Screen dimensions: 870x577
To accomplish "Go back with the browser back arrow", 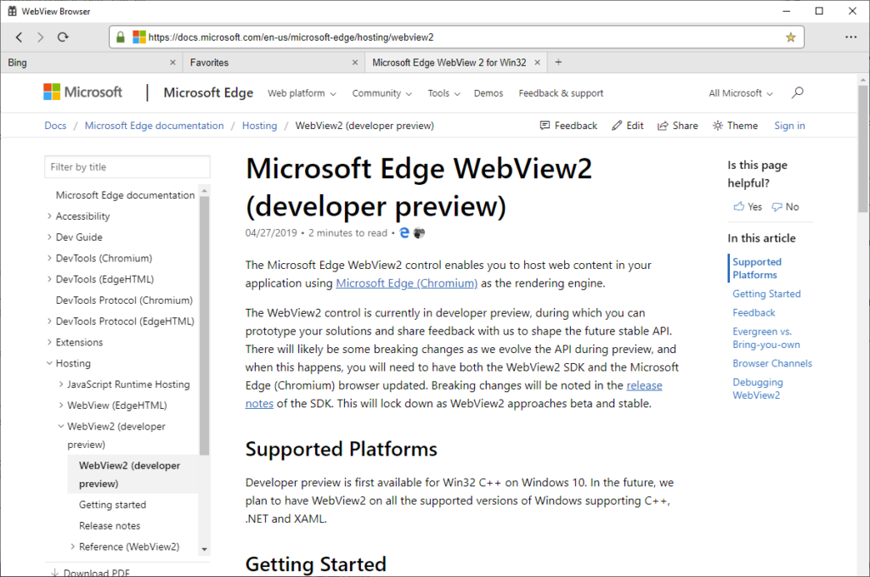I will [x=19, y=37].
